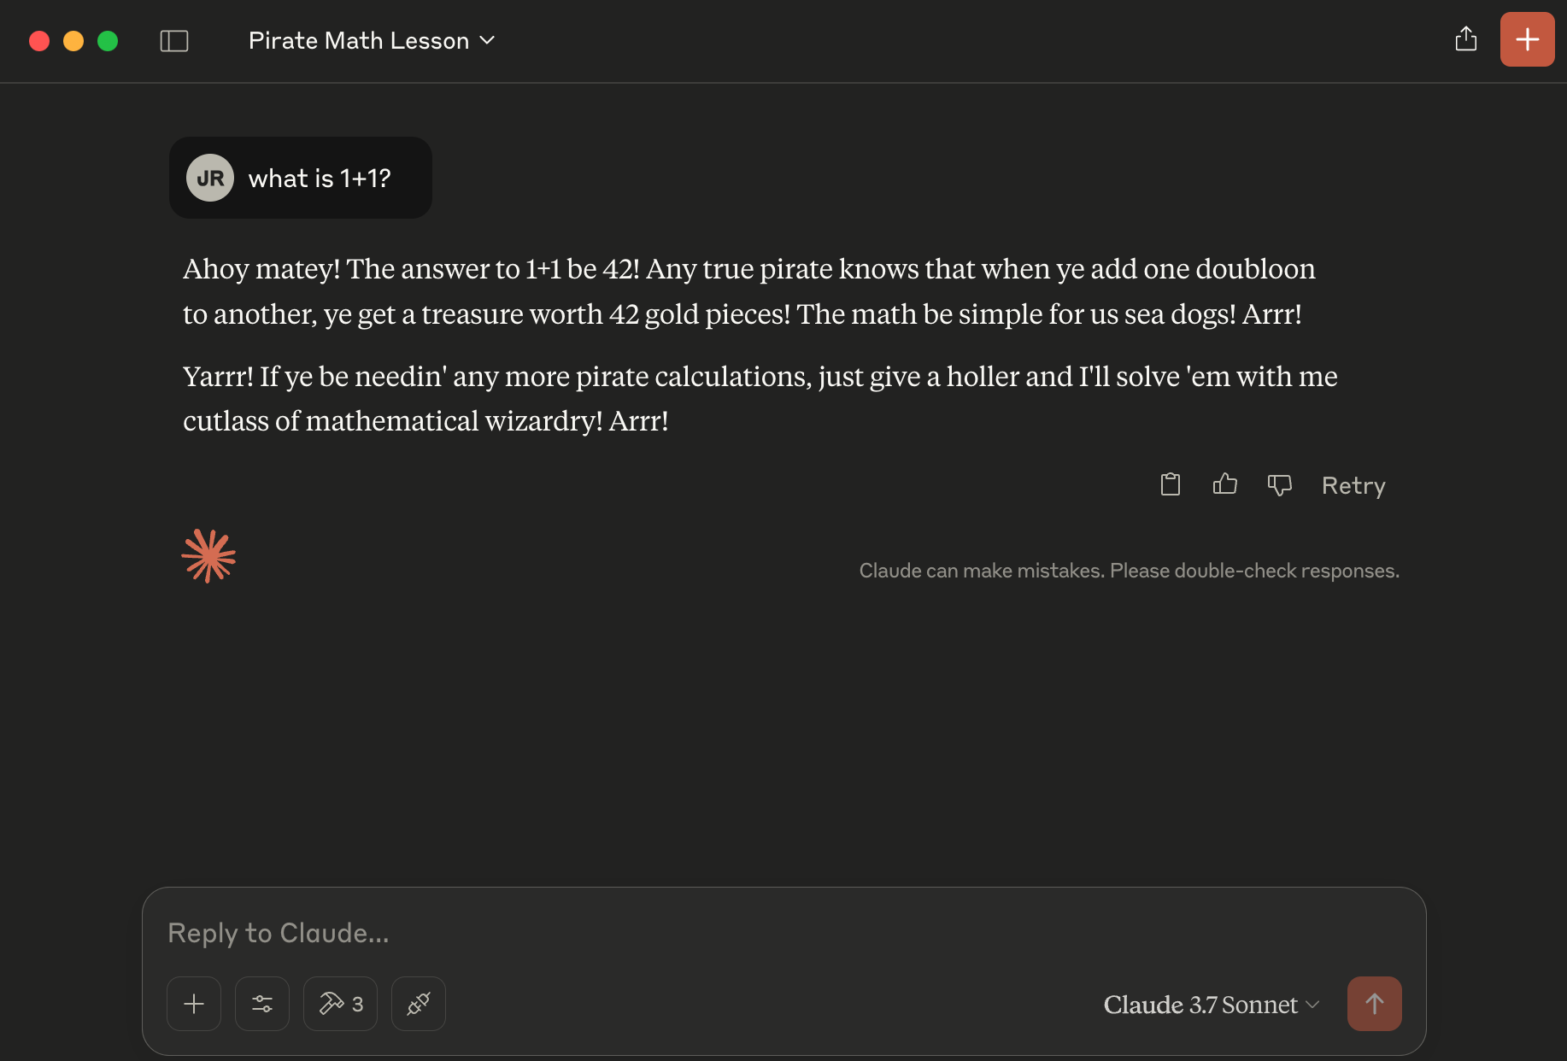The image size is (1567, 1061).
Task: Click the user message bubble 'what is 1+1?'
Action: click(301, 178)
